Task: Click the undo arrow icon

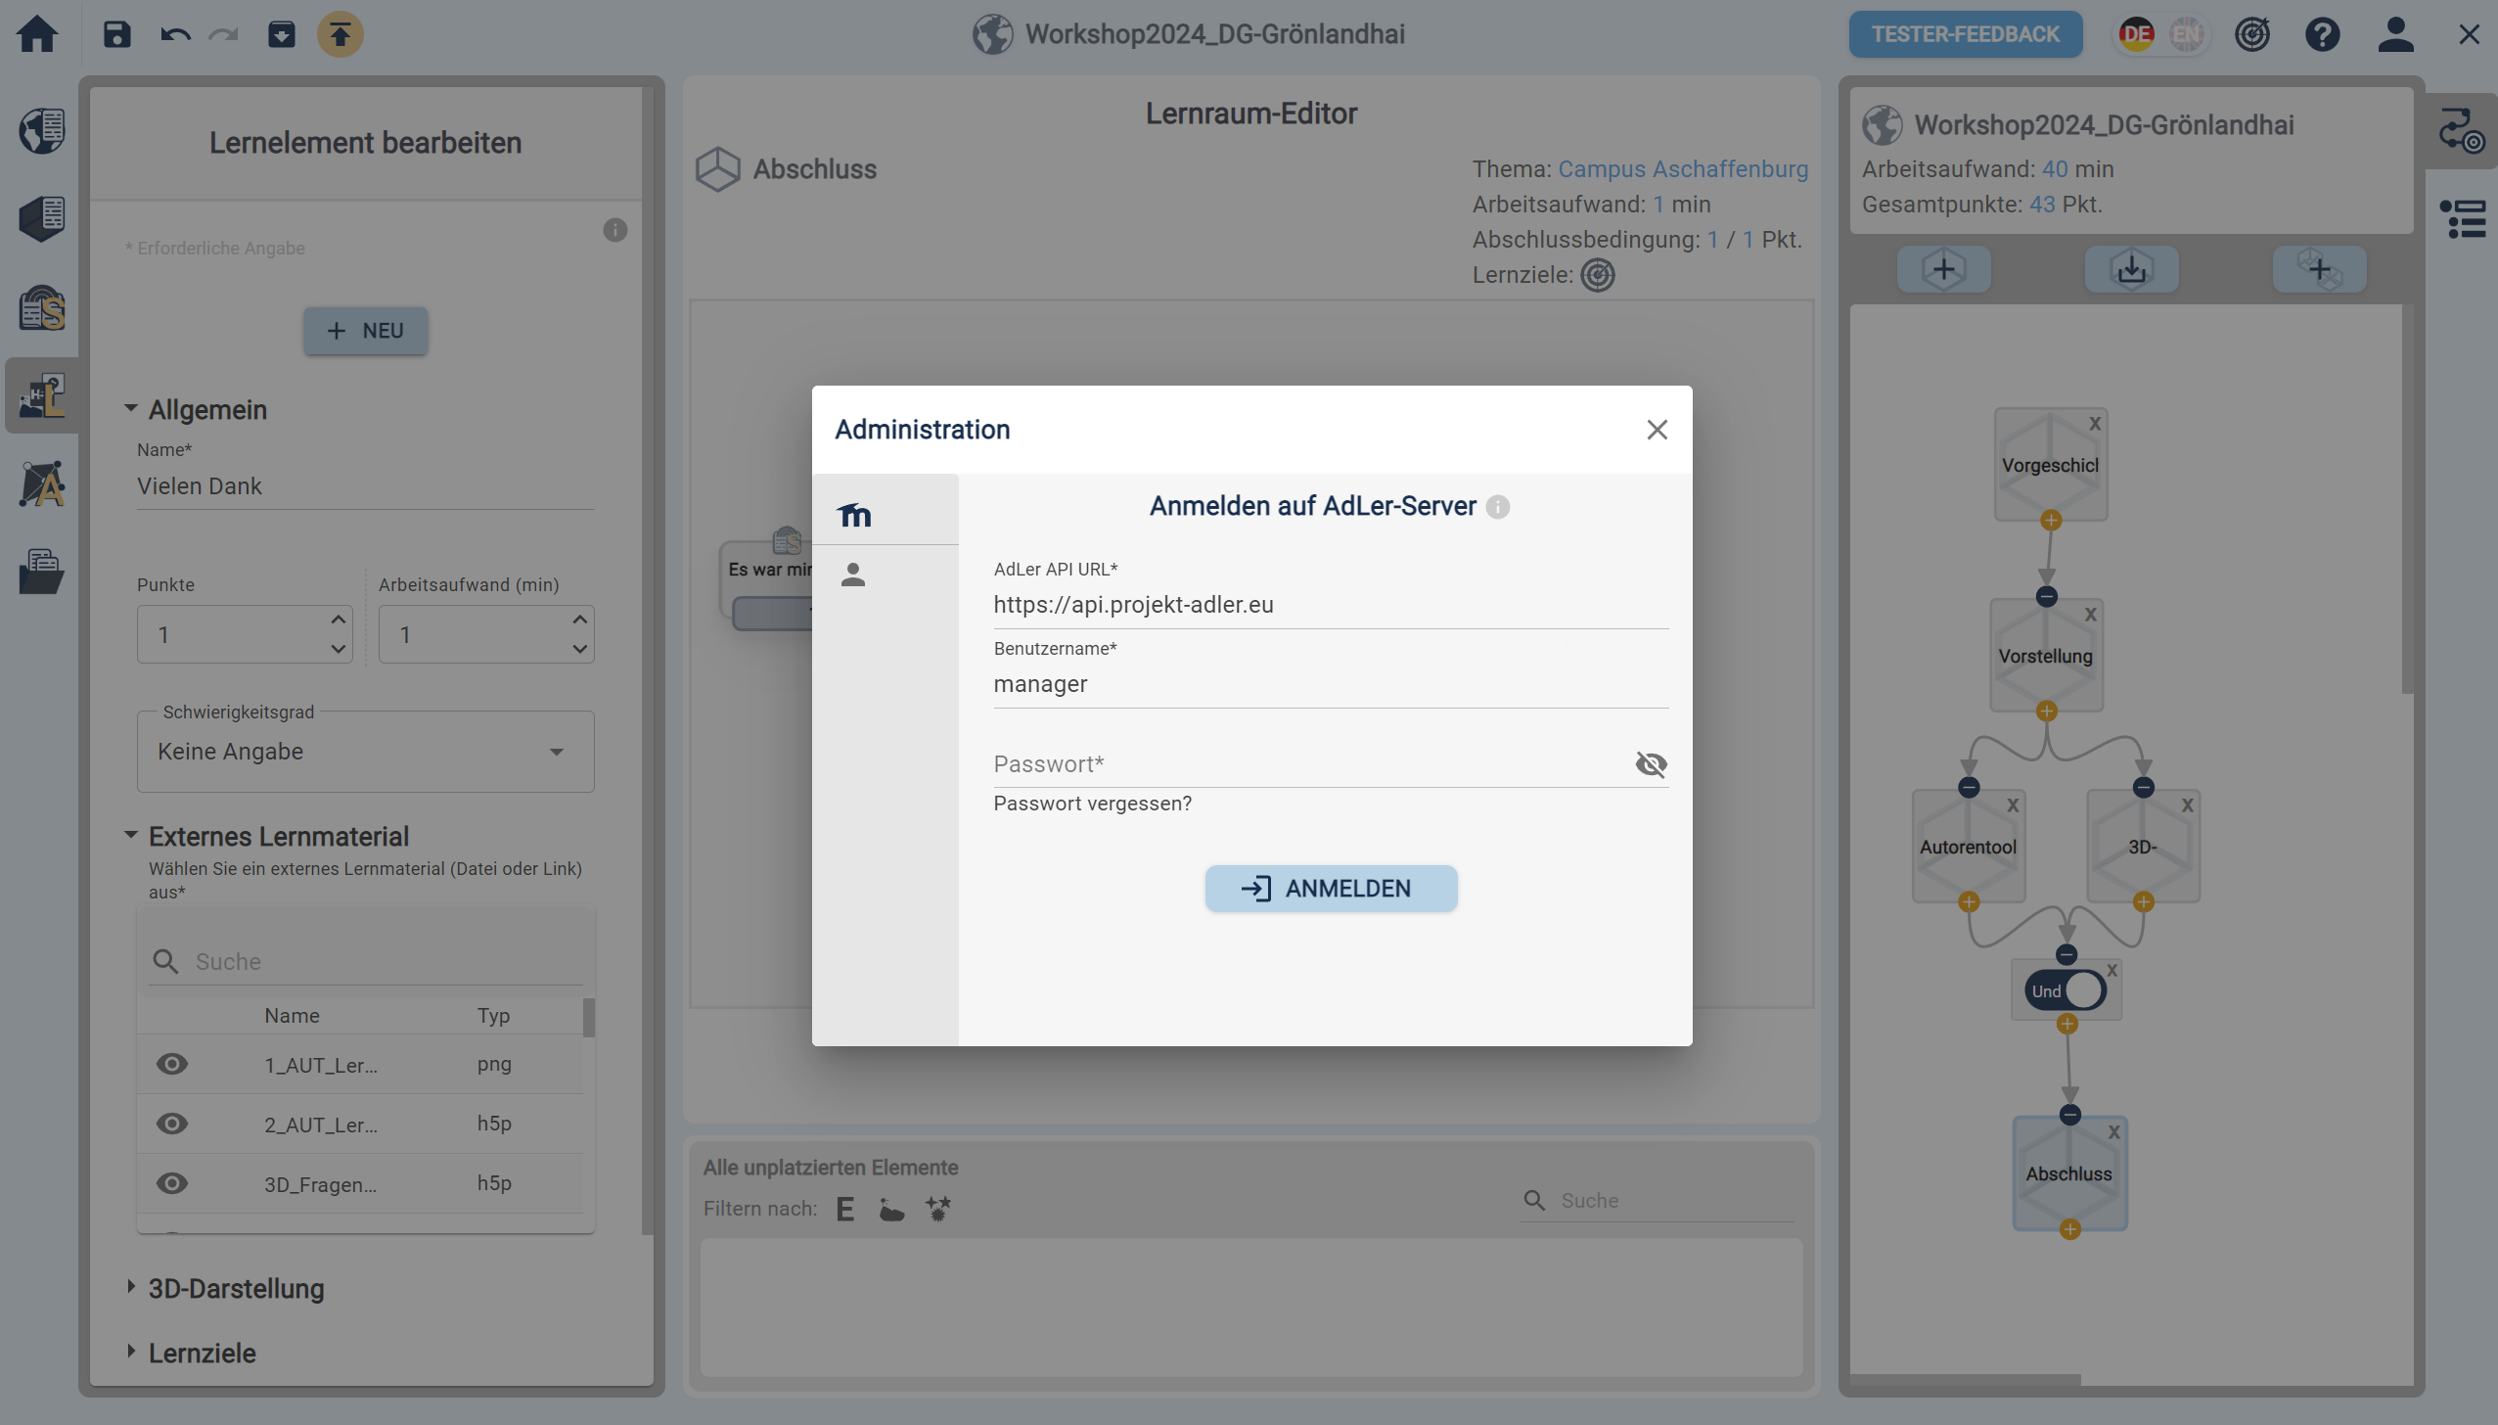Action: [175, 34]
